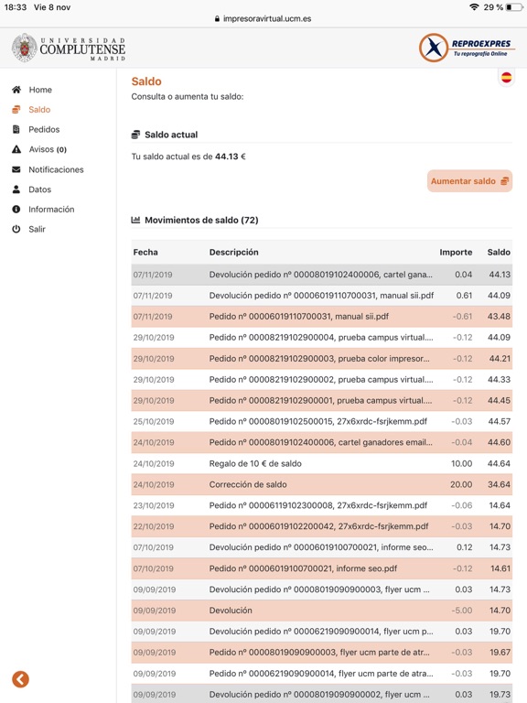Image resolution: width=527 pixels, height=703 pixels.
Task: Click the chart icon beside Movimientos de saldo
Action: (x=135, y=220)
